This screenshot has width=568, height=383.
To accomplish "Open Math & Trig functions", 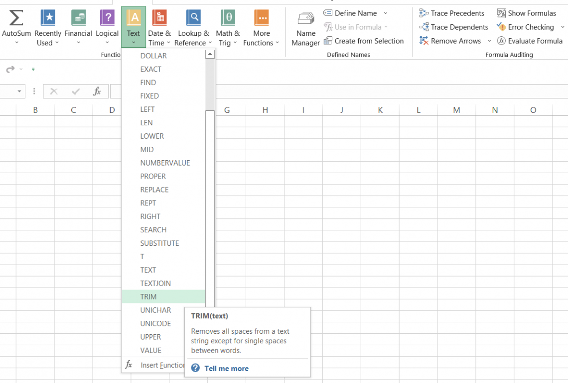I will click(x=228, y=18).
